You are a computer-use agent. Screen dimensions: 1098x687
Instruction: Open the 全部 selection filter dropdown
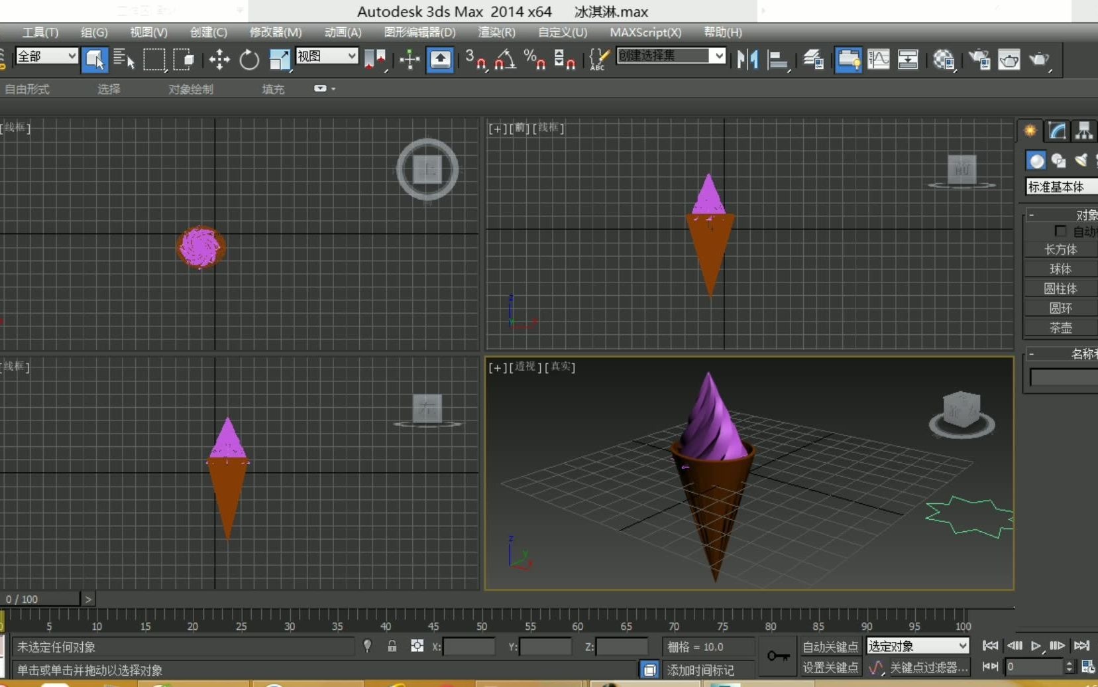[46, 56]
